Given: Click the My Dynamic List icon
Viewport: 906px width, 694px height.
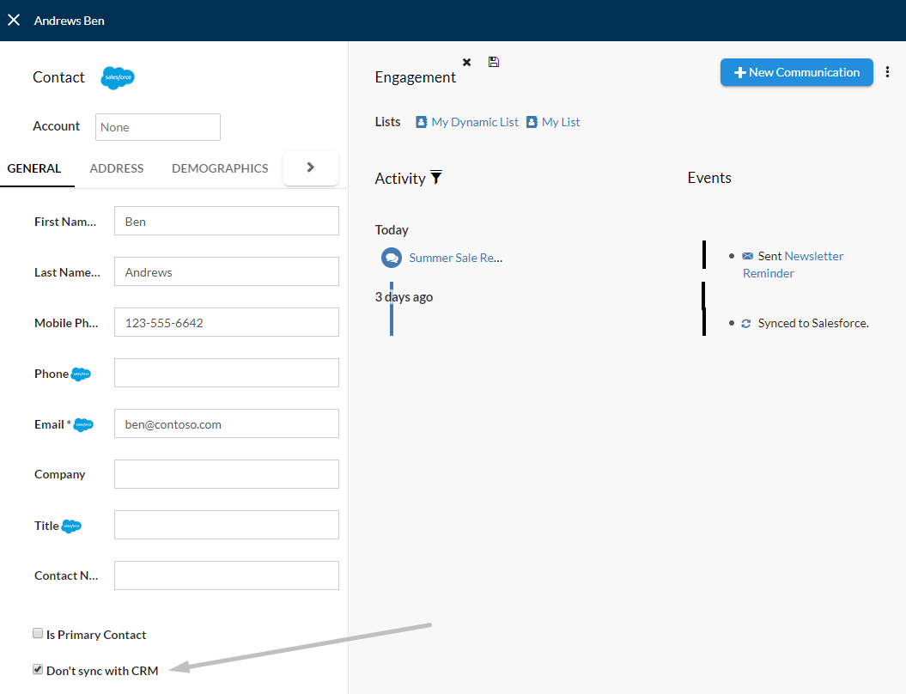Looking at the screenshot, I should (x=422, y=122).
